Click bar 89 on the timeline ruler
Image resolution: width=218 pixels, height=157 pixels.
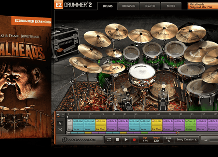[x=192, y=114]
